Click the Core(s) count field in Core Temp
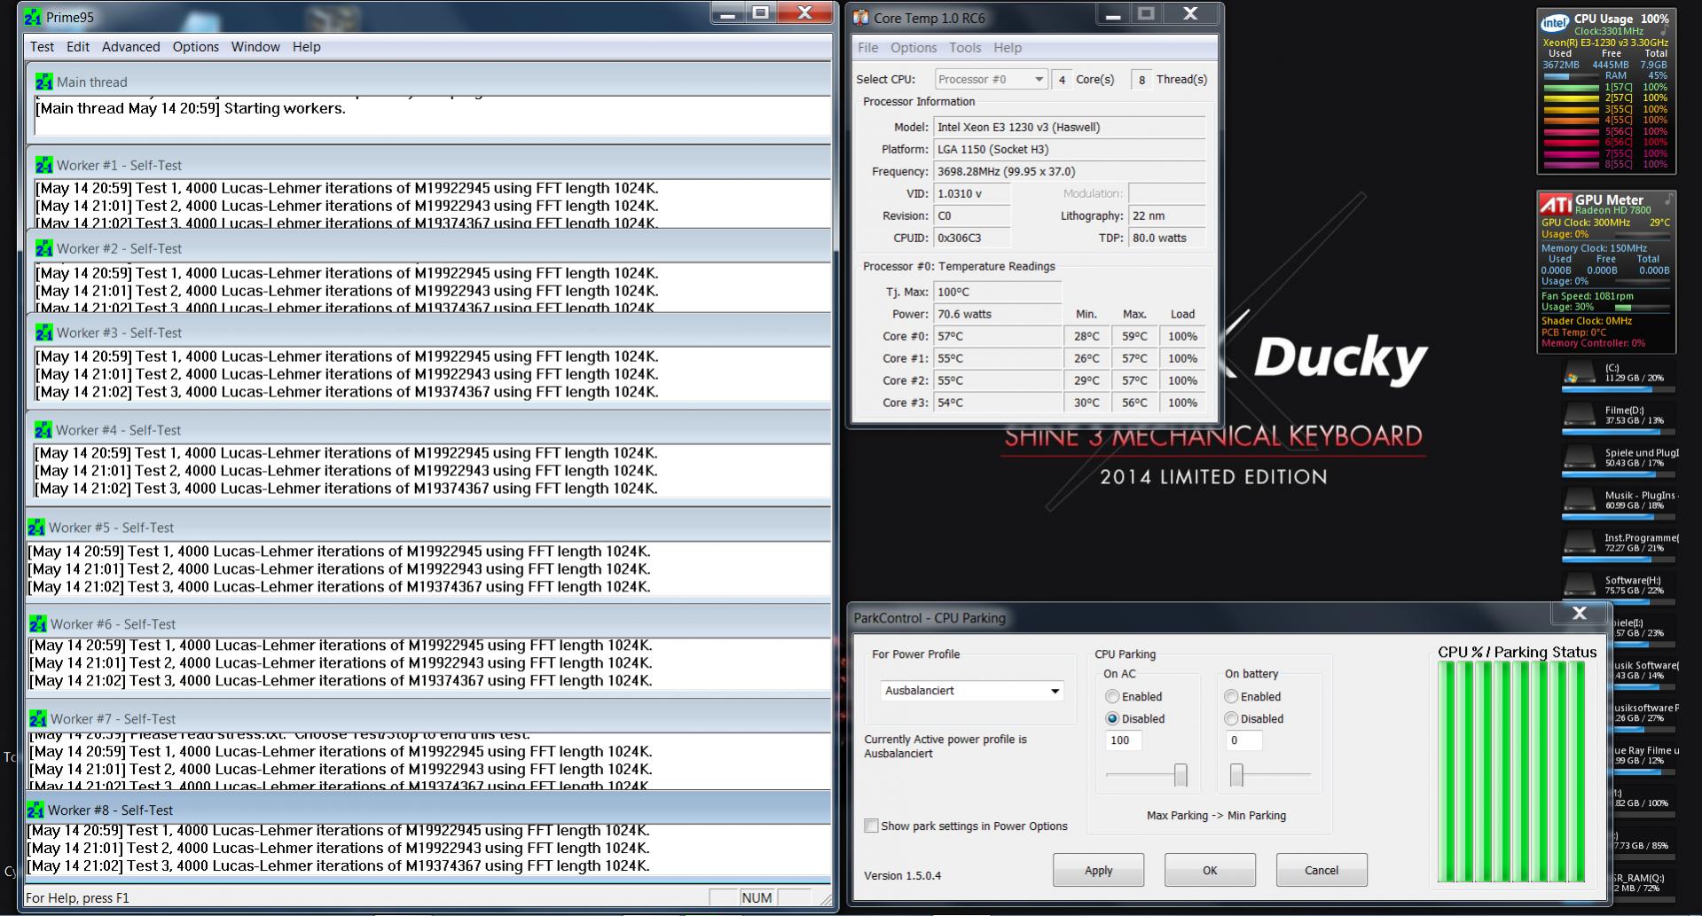 [x=1062, y=80]
